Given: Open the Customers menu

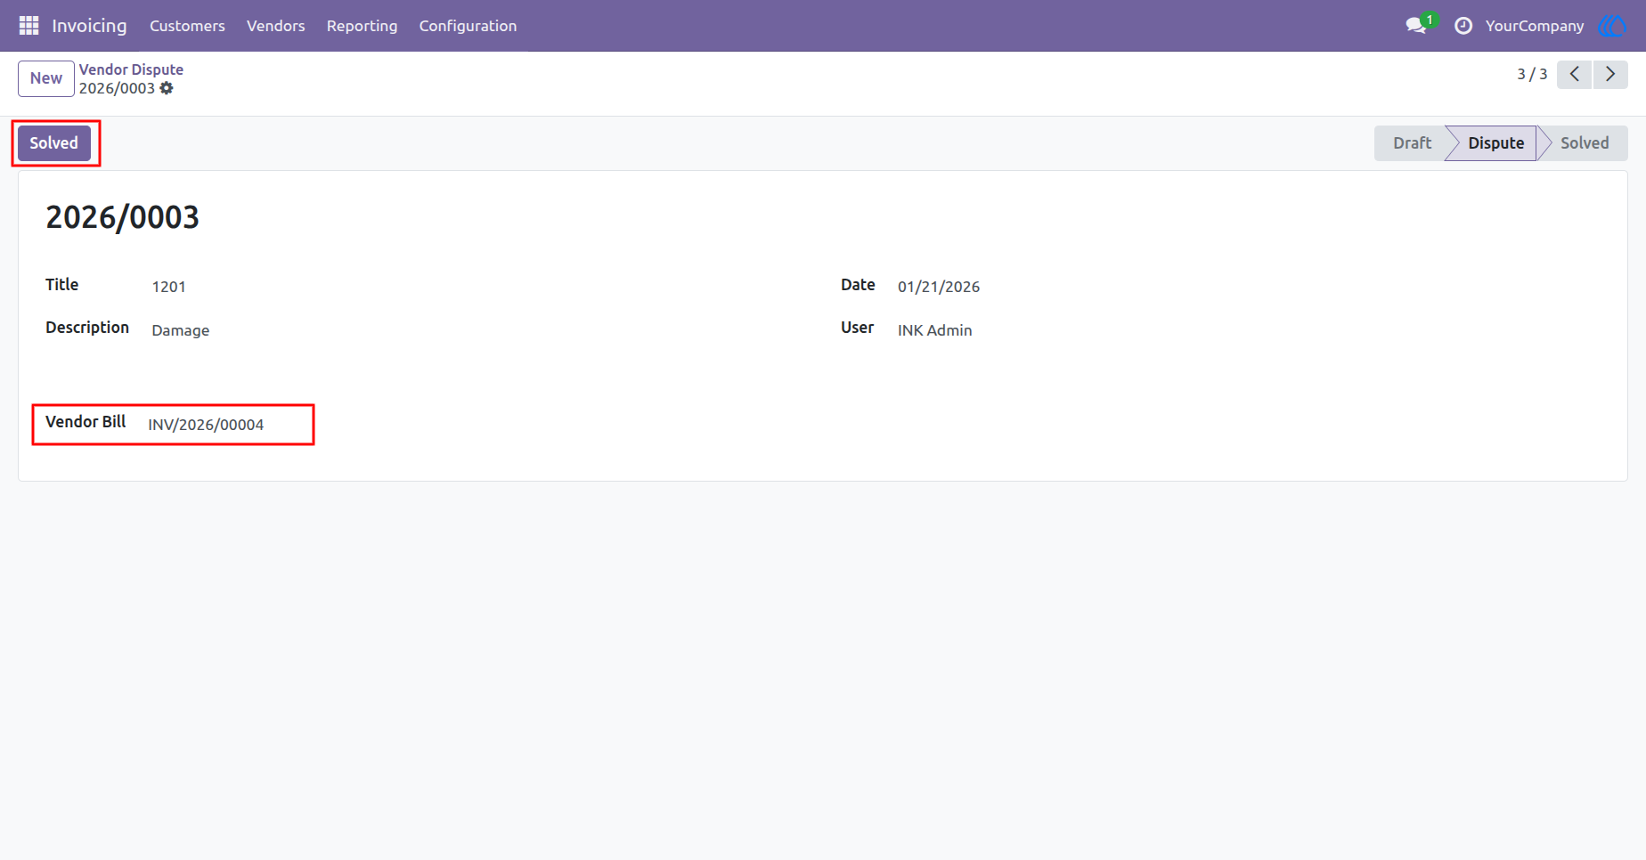Looking at the screenshot, I should click(x=187, y=26).
